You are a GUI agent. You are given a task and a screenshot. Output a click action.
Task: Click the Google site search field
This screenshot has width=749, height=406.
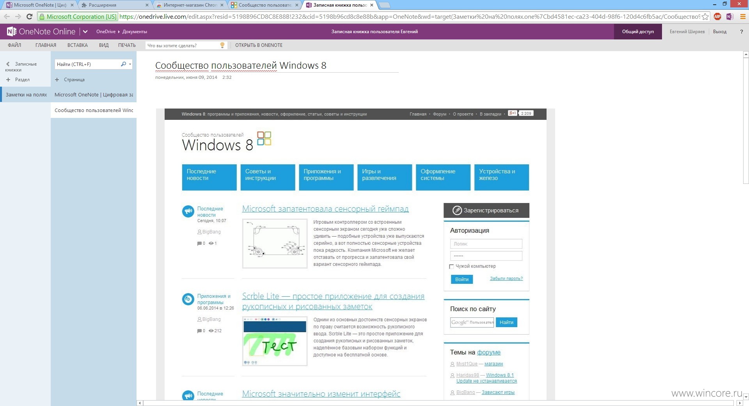pyautogui.click(x=472, y=322)
